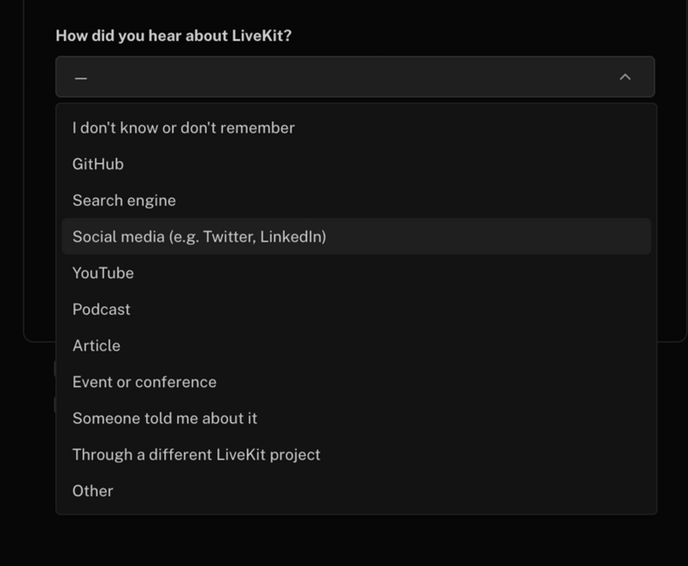The height and width of the screenshot is (566, 688).
Task: Choose YouTube as how you heard
Action: coord(101,273)
